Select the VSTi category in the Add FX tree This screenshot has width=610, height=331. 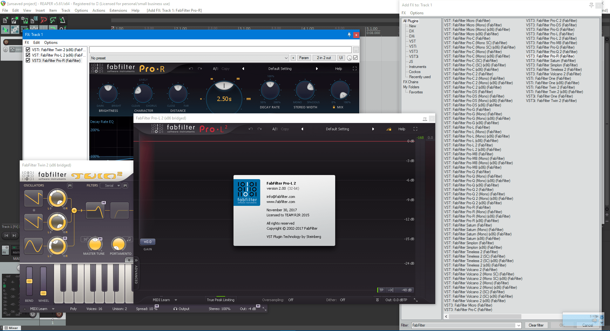412,46
